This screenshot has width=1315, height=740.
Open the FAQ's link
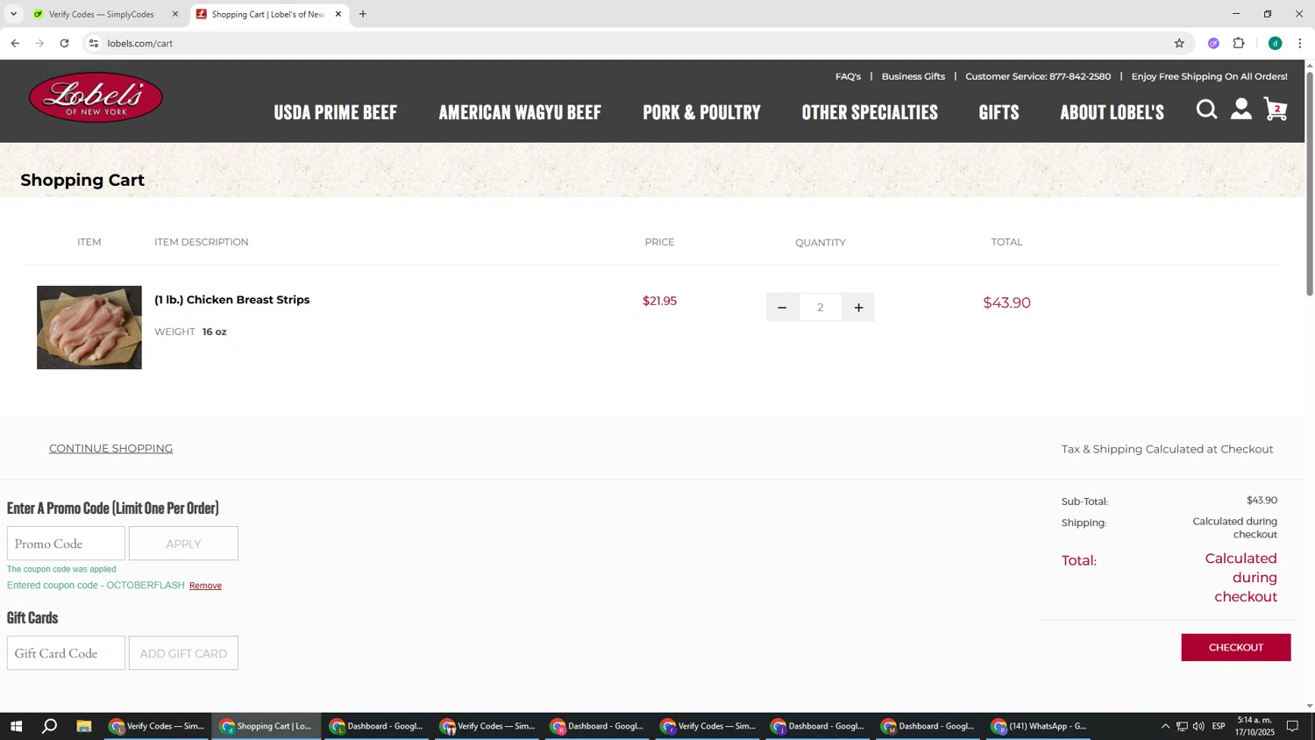848,76
